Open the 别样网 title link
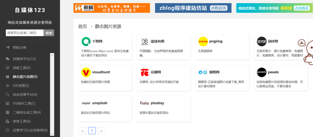This screenshot has width=313, height=137. point(273,41)
